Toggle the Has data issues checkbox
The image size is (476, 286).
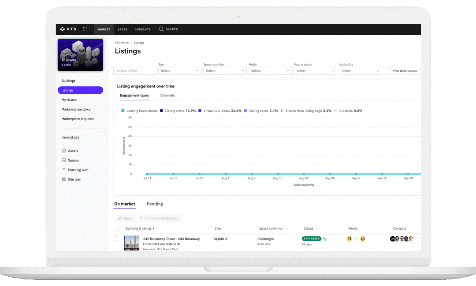coord(390,70)
